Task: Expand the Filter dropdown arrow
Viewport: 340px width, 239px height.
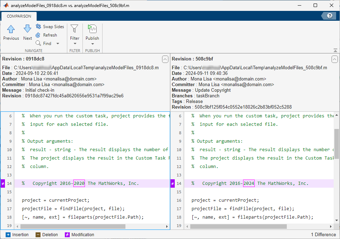Action: tap(75, 44)
